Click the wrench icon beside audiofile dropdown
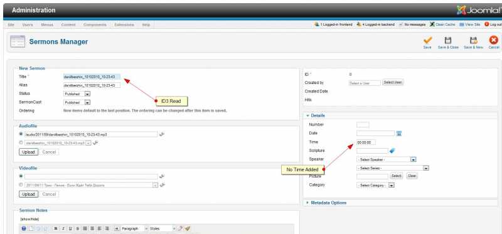This screenshot has width=502, height=234. pos(95,143)
